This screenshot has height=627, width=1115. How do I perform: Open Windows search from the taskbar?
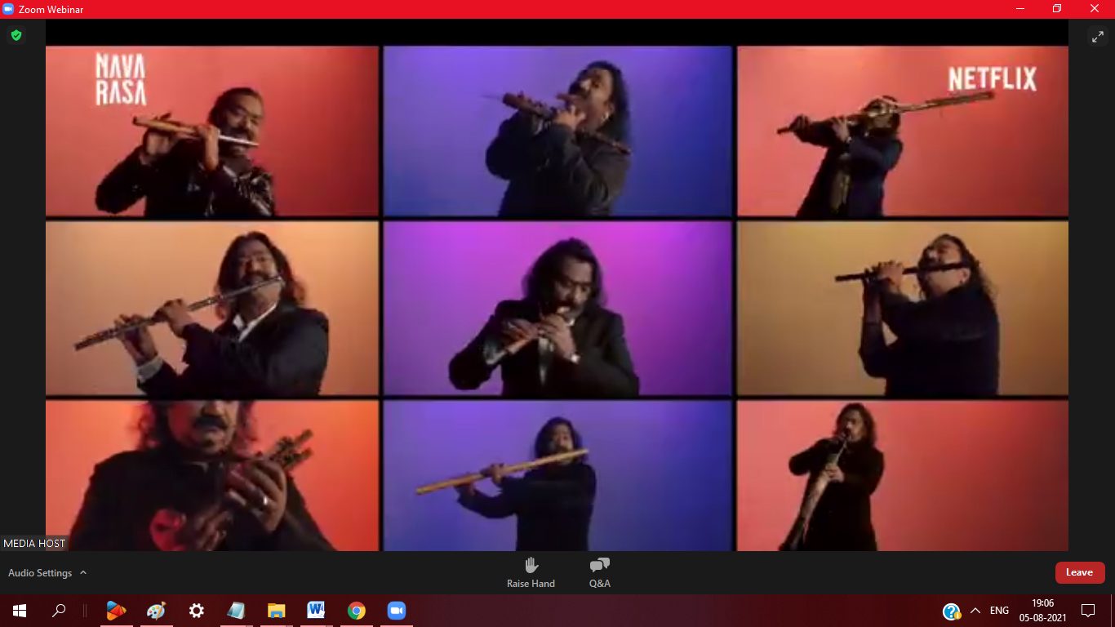pyautogui.click(x=59, y=611)
